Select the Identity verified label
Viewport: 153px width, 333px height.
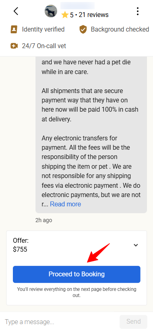coord(43,29)
